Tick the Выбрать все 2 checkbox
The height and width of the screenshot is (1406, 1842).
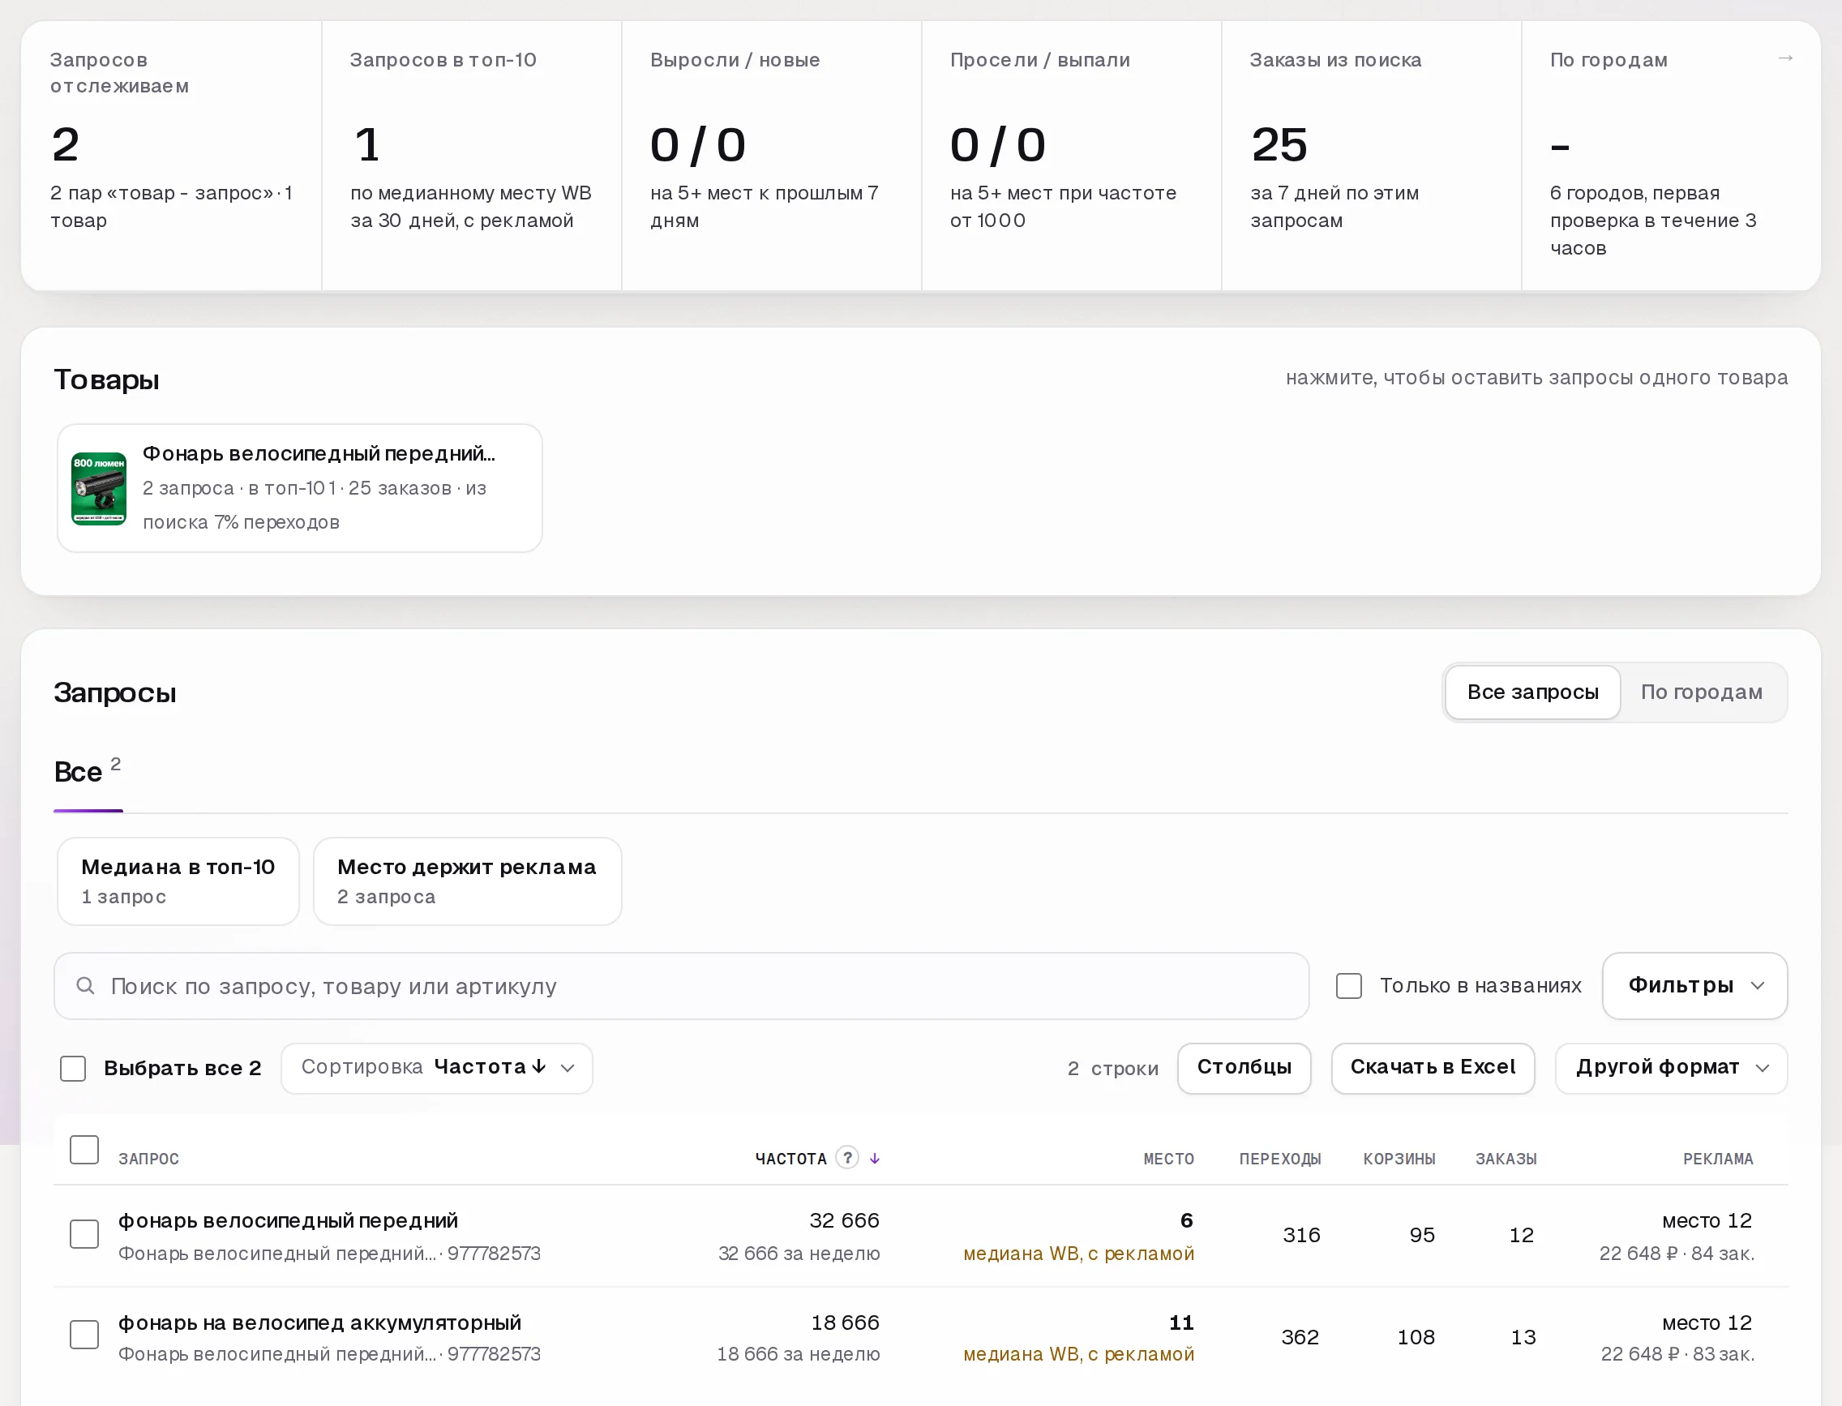point(74,1069)
